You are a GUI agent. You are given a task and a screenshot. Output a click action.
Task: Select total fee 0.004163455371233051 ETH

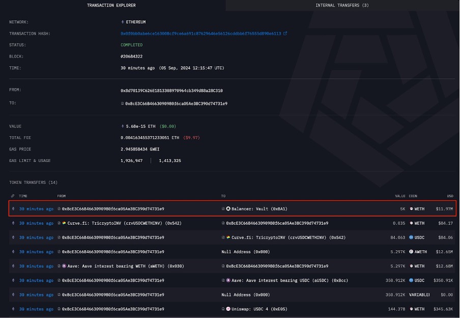pyautogui.click(x=150, y=138)
